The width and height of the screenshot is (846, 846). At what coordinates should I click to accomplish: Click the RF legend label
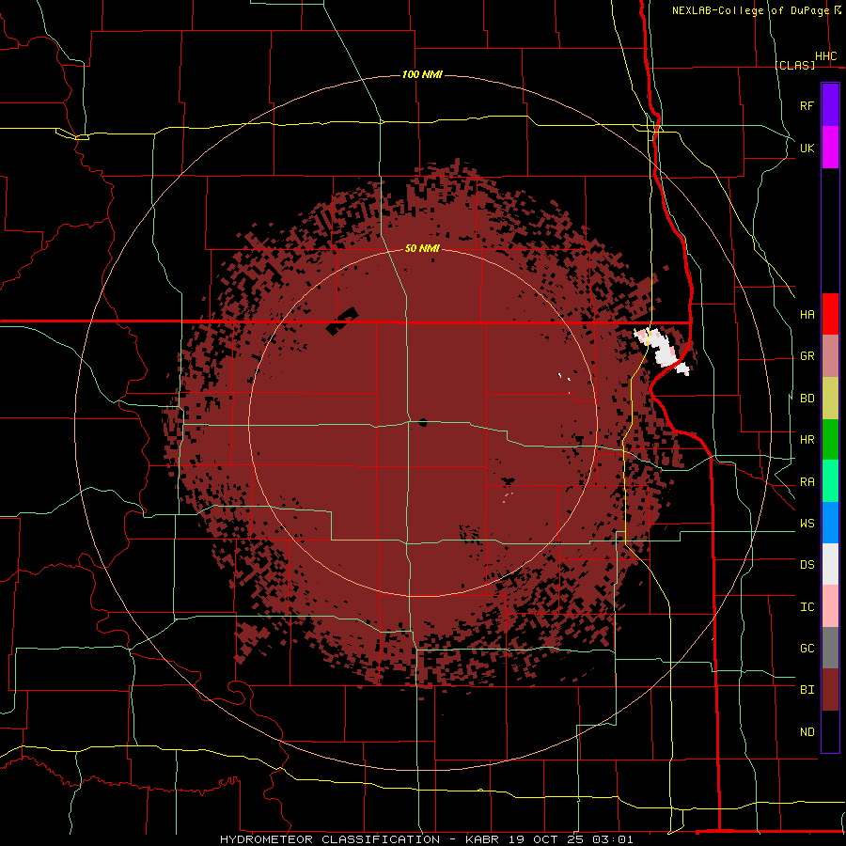coord(807,105)
